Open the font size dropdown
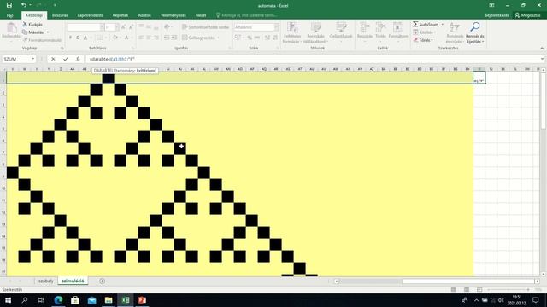This screenshot has width=547, height=307. (x=117, y=27)
